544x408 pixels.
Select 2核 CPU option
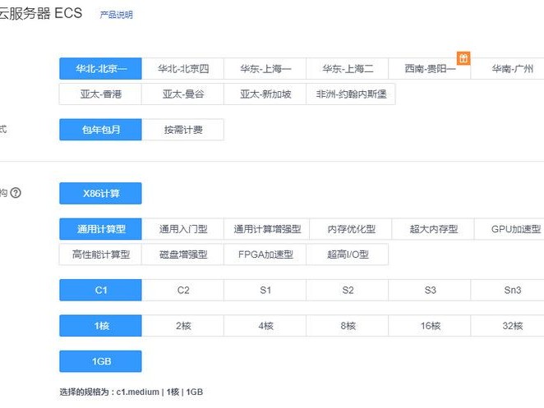click(182, 326)
